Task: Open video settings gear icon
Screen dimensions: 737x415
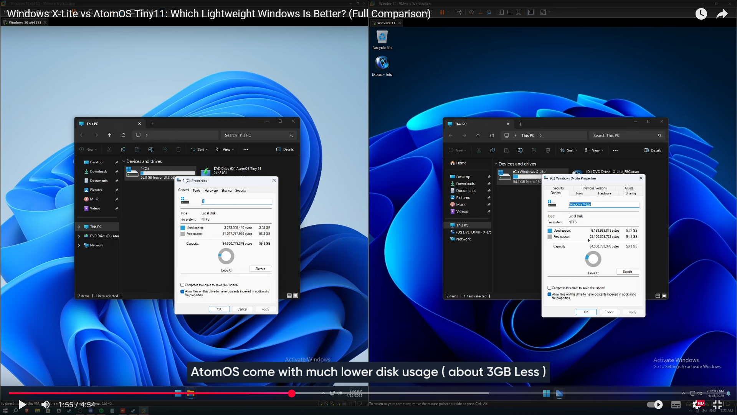Action: pos(697,404)
